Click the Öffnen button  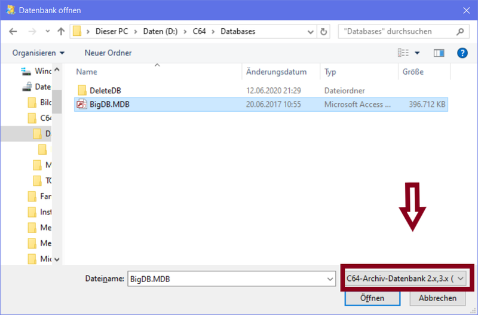click(x=372, y=298)
